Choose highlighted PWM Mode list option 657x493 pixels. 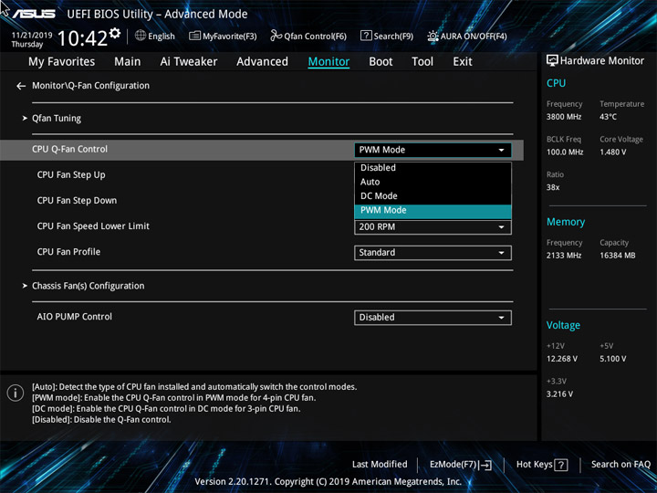tap(433, 210)
